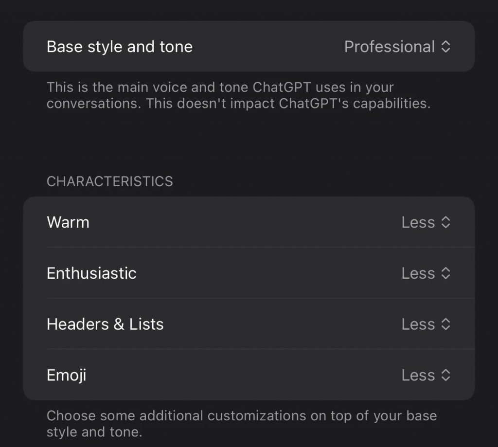Click the chevron icon in Warm row

point(445,222)
